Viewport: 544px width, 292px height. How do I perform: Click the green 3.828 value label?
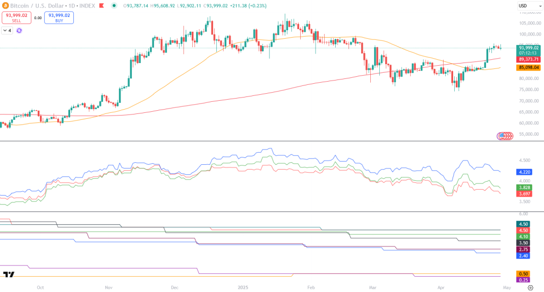tap(524, 188)
